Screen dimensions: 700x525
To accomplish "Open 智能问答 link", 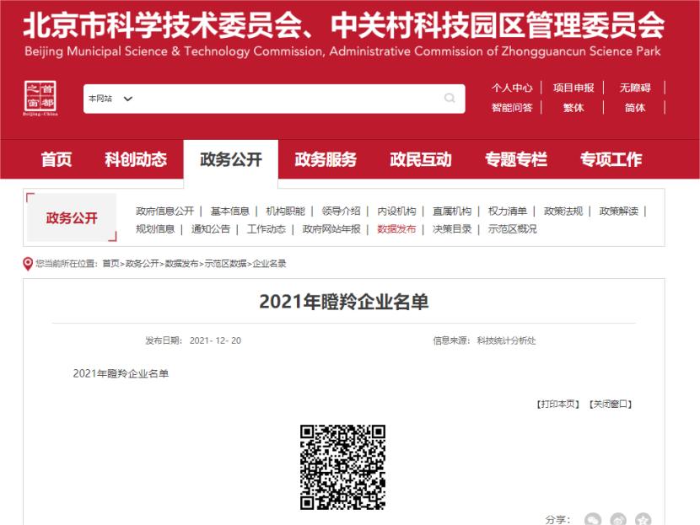I will click(x=512, y=108).
